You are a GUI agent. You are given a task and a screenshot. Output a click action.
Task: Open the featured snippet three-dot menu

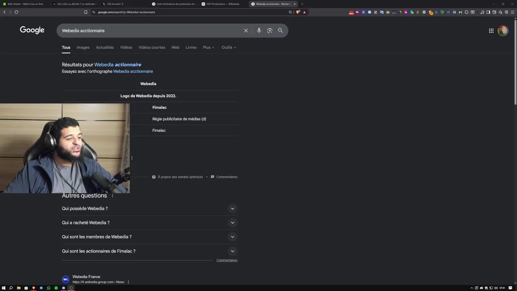[132, 158]
